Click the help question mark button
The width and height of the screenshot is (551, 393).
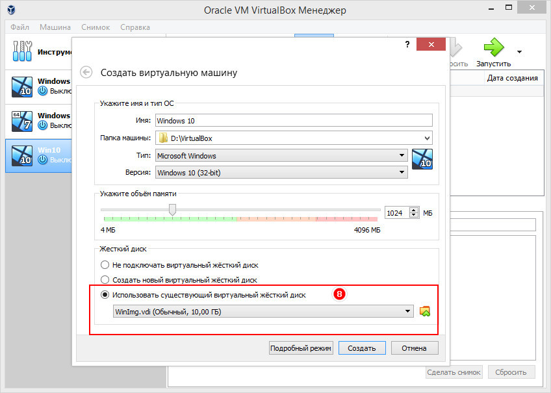[x=407, y=44]
